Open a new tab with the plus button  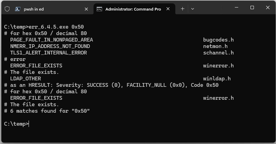coord(182,9)
